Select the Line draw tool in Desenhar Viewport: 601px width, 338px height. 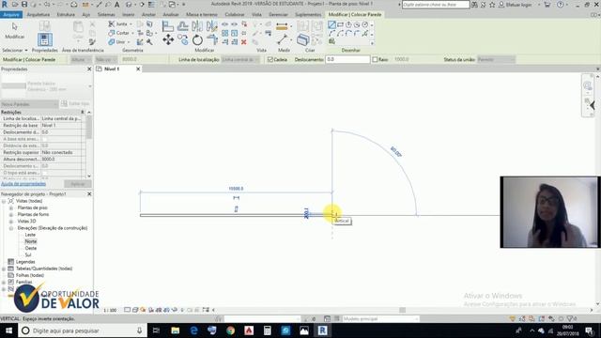[331, 25]
